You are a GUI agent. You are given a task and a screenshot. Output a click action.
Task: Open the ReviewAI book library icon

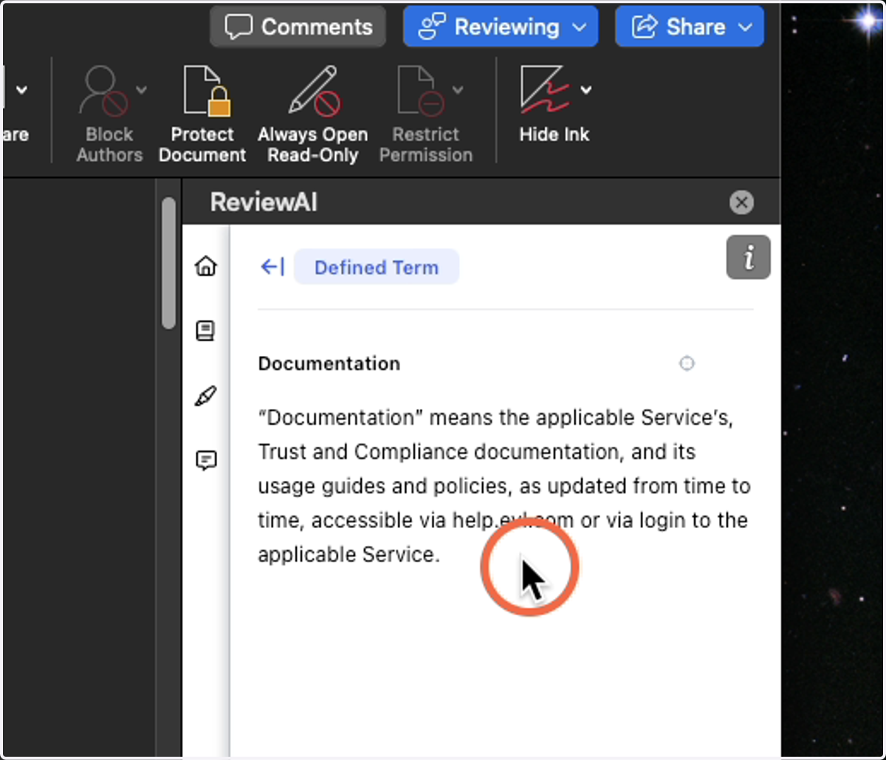coord(206,331)
